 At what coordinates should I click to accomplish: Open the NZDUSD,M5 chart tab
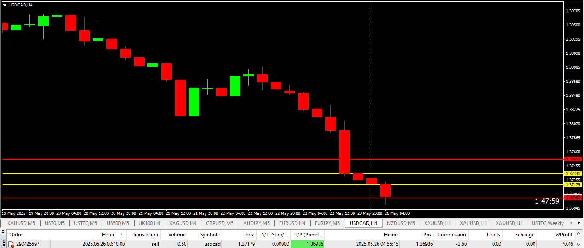pyautogui.click(x=401, y=223)
